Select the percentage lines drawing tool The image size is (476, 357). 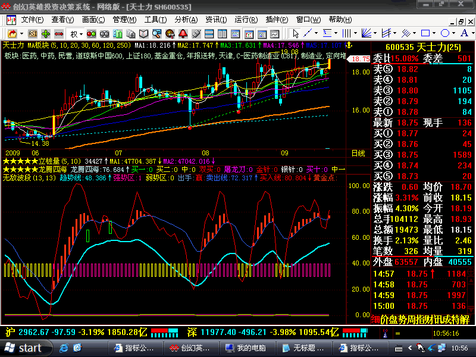tap(327, 33)
